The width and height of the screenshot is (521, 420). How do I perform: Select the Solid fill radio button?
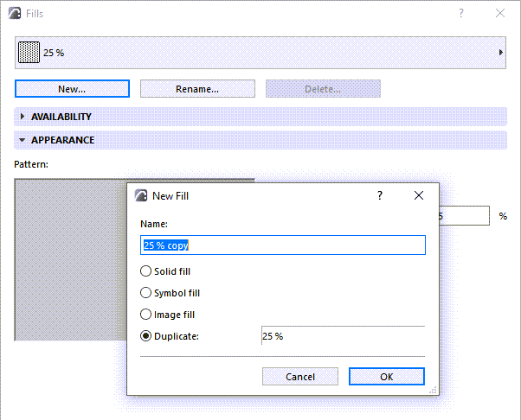pyautogui.click(x=146, y=271)
